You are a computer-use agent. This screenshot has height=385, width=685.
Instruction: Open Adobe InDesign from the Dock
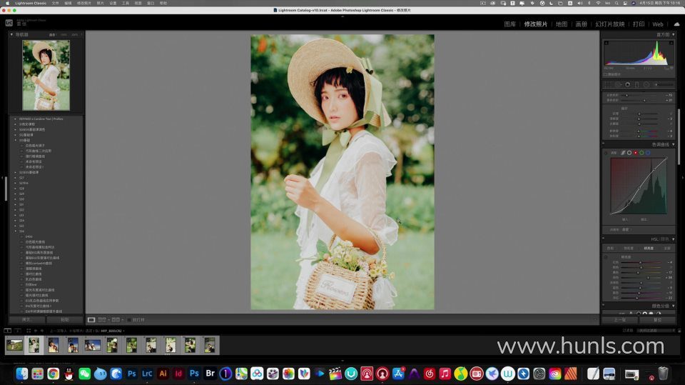tap(178, 374)
